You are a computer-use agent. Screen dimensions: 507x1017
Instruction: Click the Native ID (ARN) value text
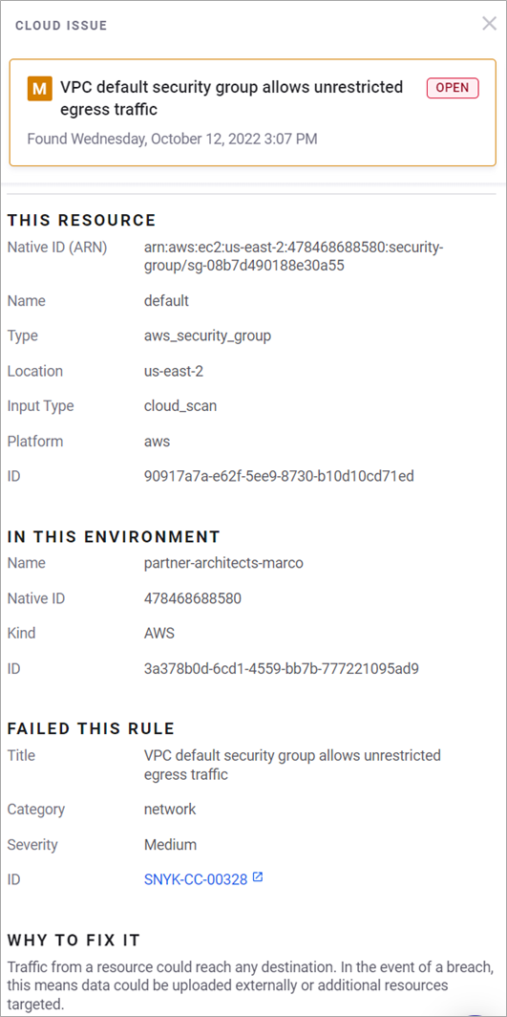(293, 255)
